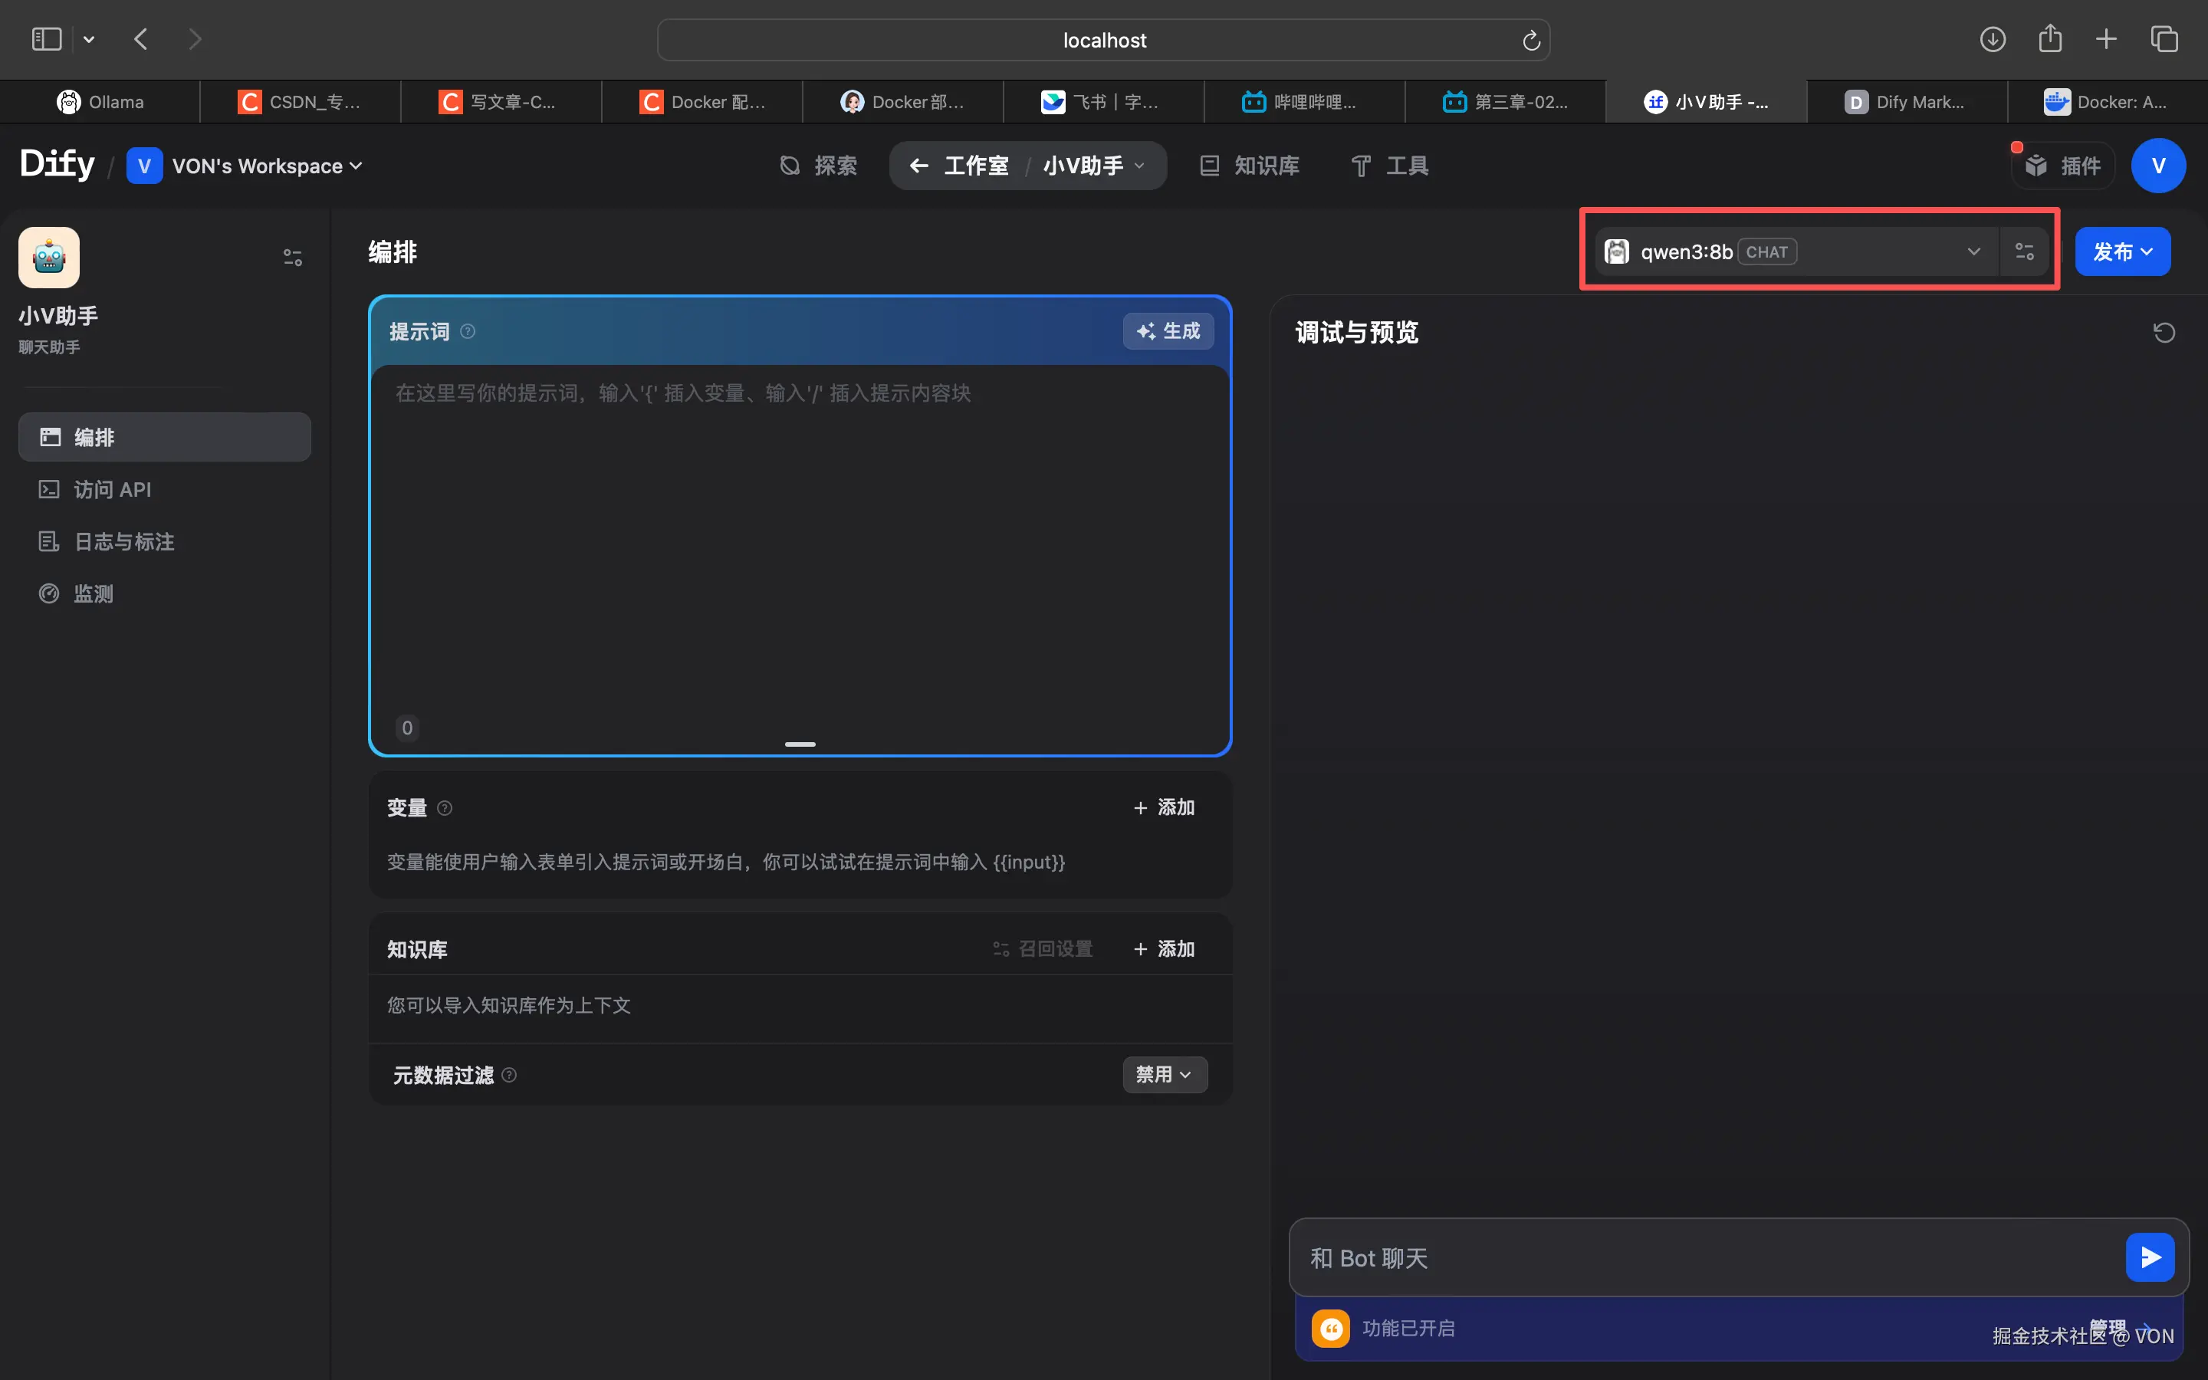The image size is (2208, 1380).
Task: Open model parameter settings beside qwen3:8b
Action: 2024,251
